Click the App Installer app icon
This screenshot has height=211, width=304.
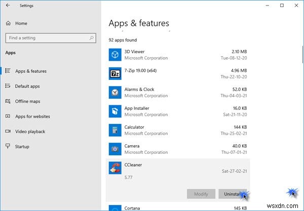tap(115, 111)
